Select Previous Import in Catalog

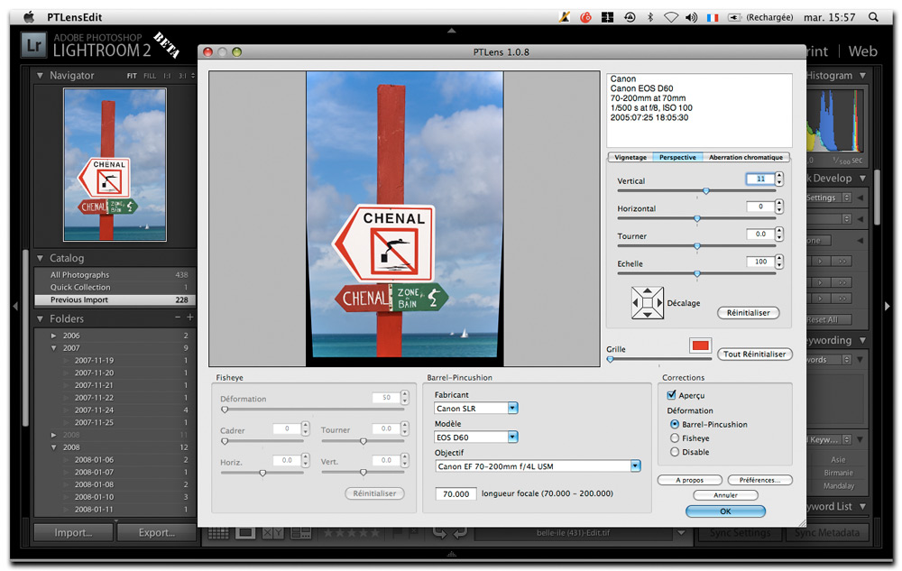[x=115, y=299]
